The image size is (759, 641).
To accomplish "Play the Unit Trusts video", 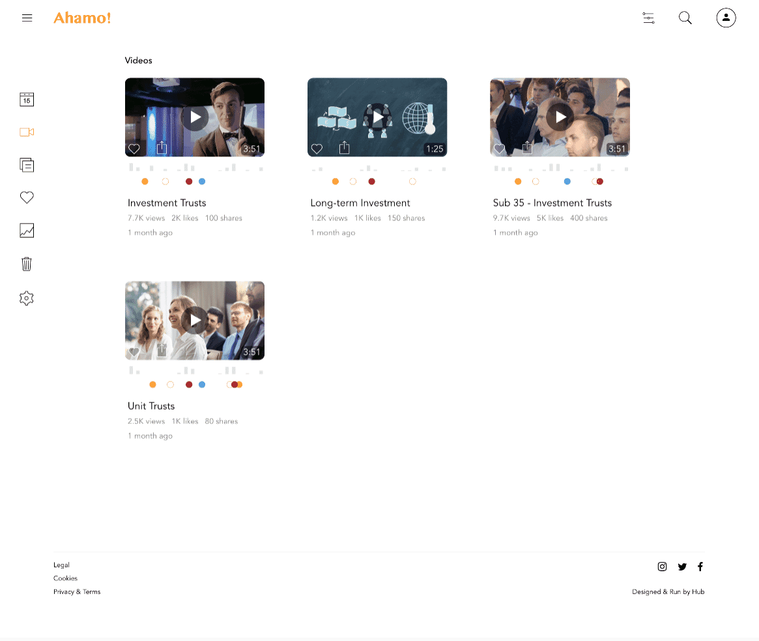I will (195, 320).
